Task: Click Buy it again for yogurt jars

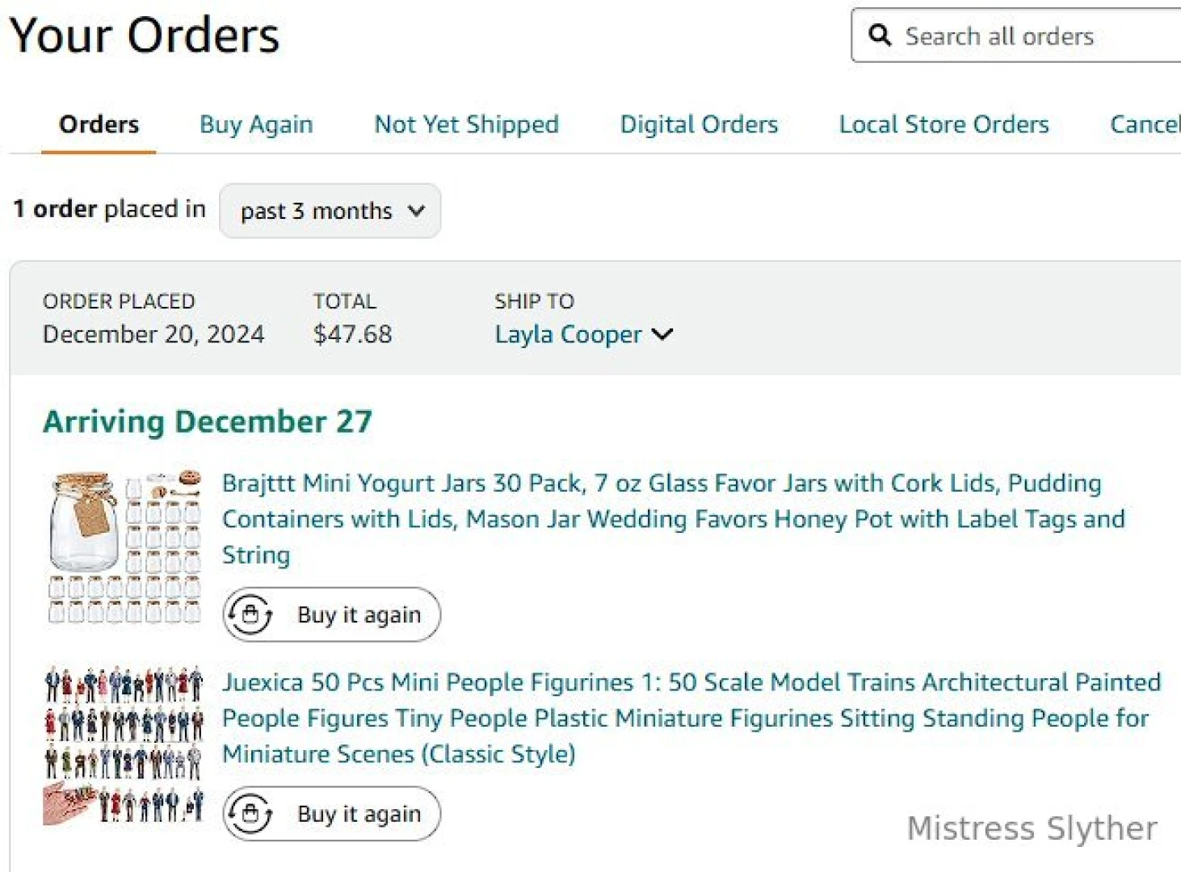Action: (x=359, y=615)
